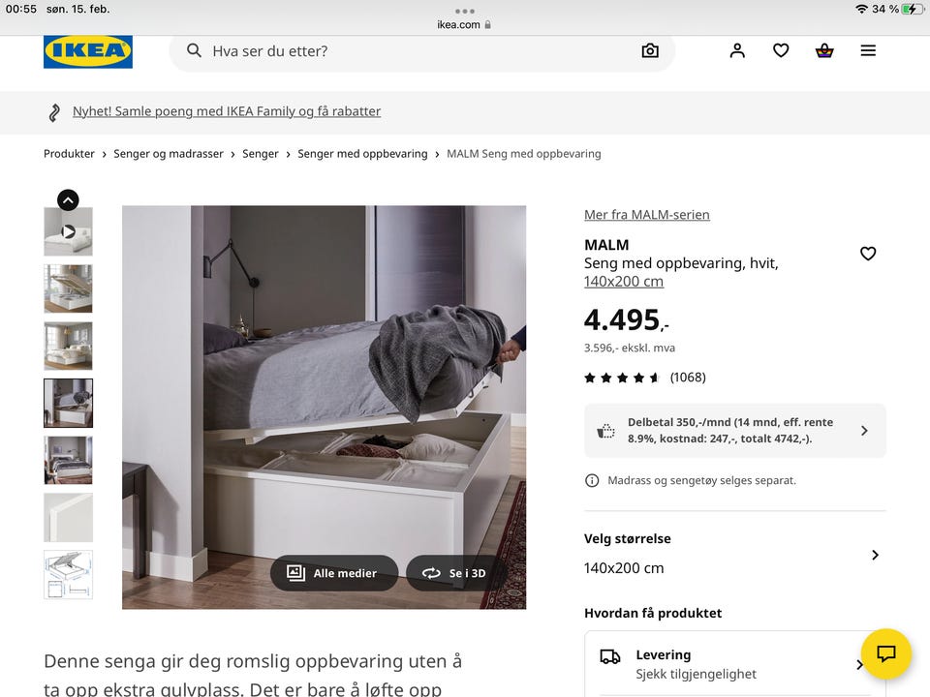Click the battery status indicator
930x697 pixels.
point(912,9)
